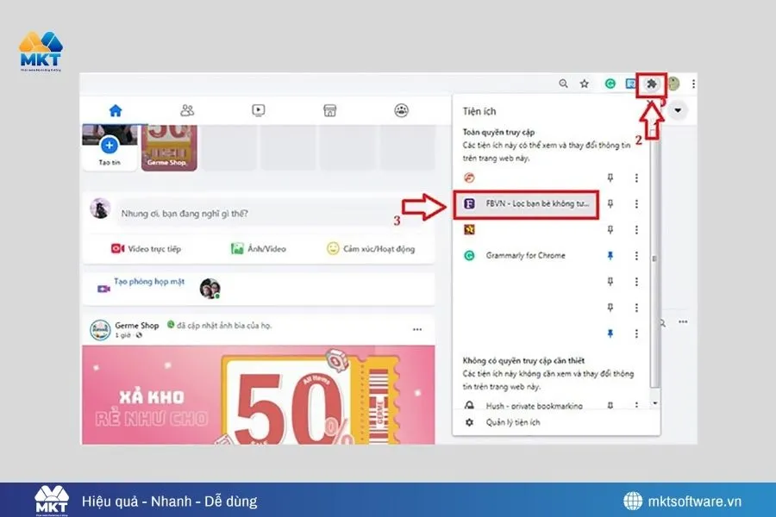Select FBVN - Lọc bạn bè extension entry
The image size is (776, 517).
click(x=530, y=203)
